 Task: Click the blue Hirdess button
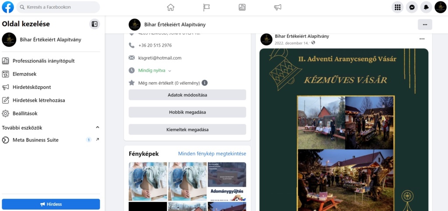click(51, 204)
